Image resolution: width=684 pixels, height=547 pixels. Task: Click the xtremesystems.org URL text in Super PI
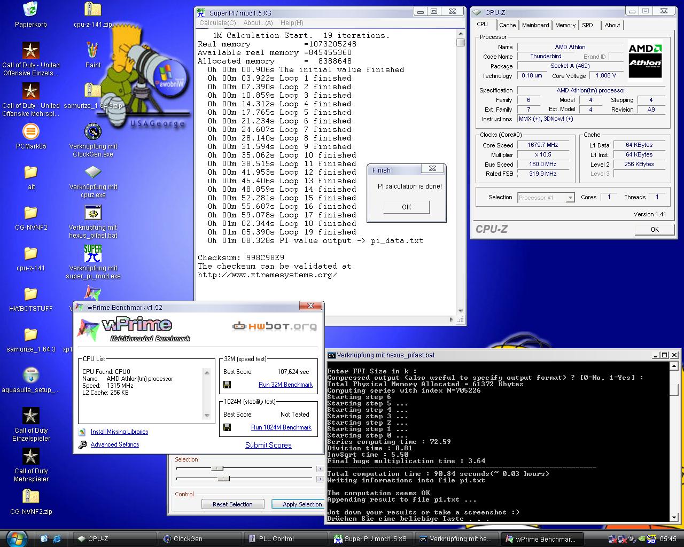[268, 275]
